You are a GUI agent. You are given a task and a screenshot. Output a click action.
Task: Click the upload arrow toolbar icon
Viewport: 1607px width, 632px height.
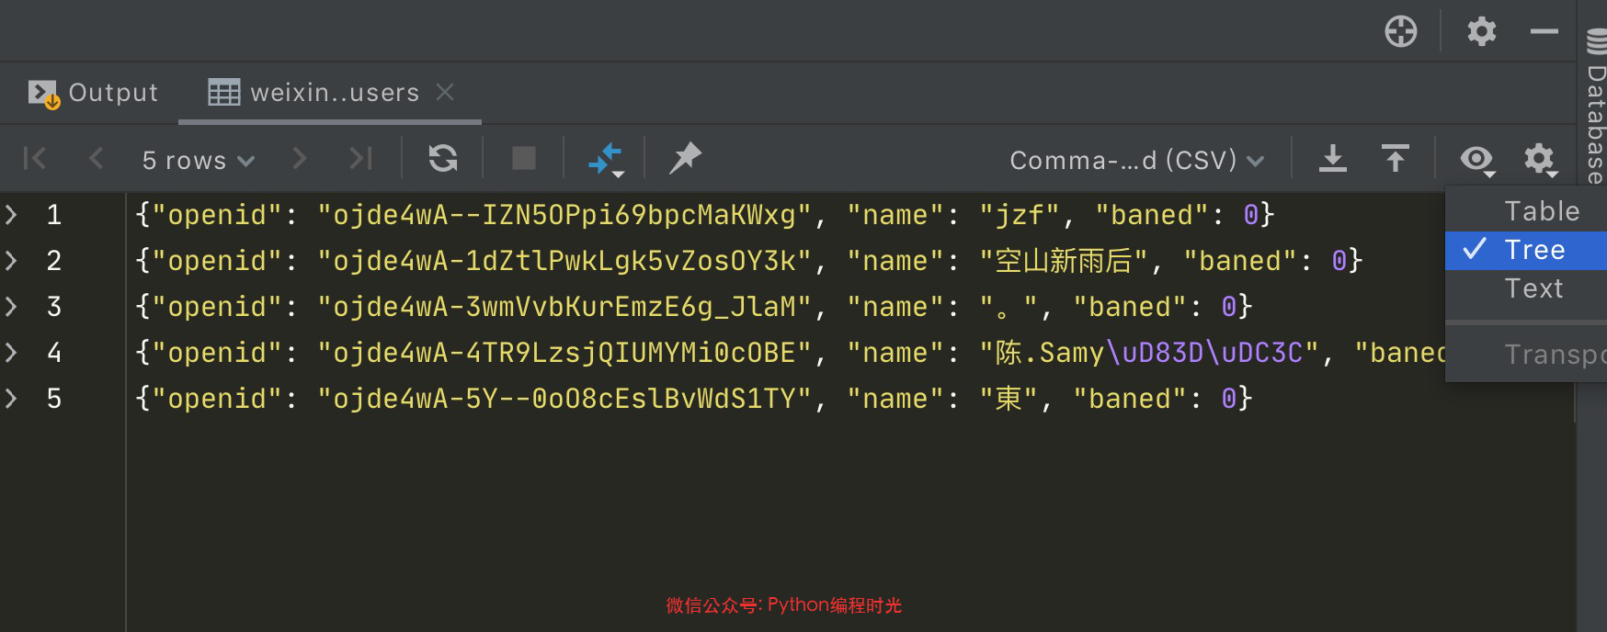(x=1395, y=159)
